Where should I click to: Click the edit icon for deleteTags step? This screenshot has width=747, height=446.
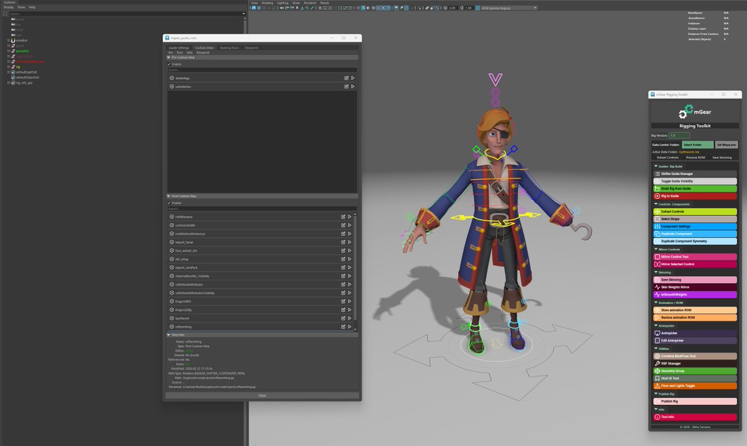tap(346, 78)
